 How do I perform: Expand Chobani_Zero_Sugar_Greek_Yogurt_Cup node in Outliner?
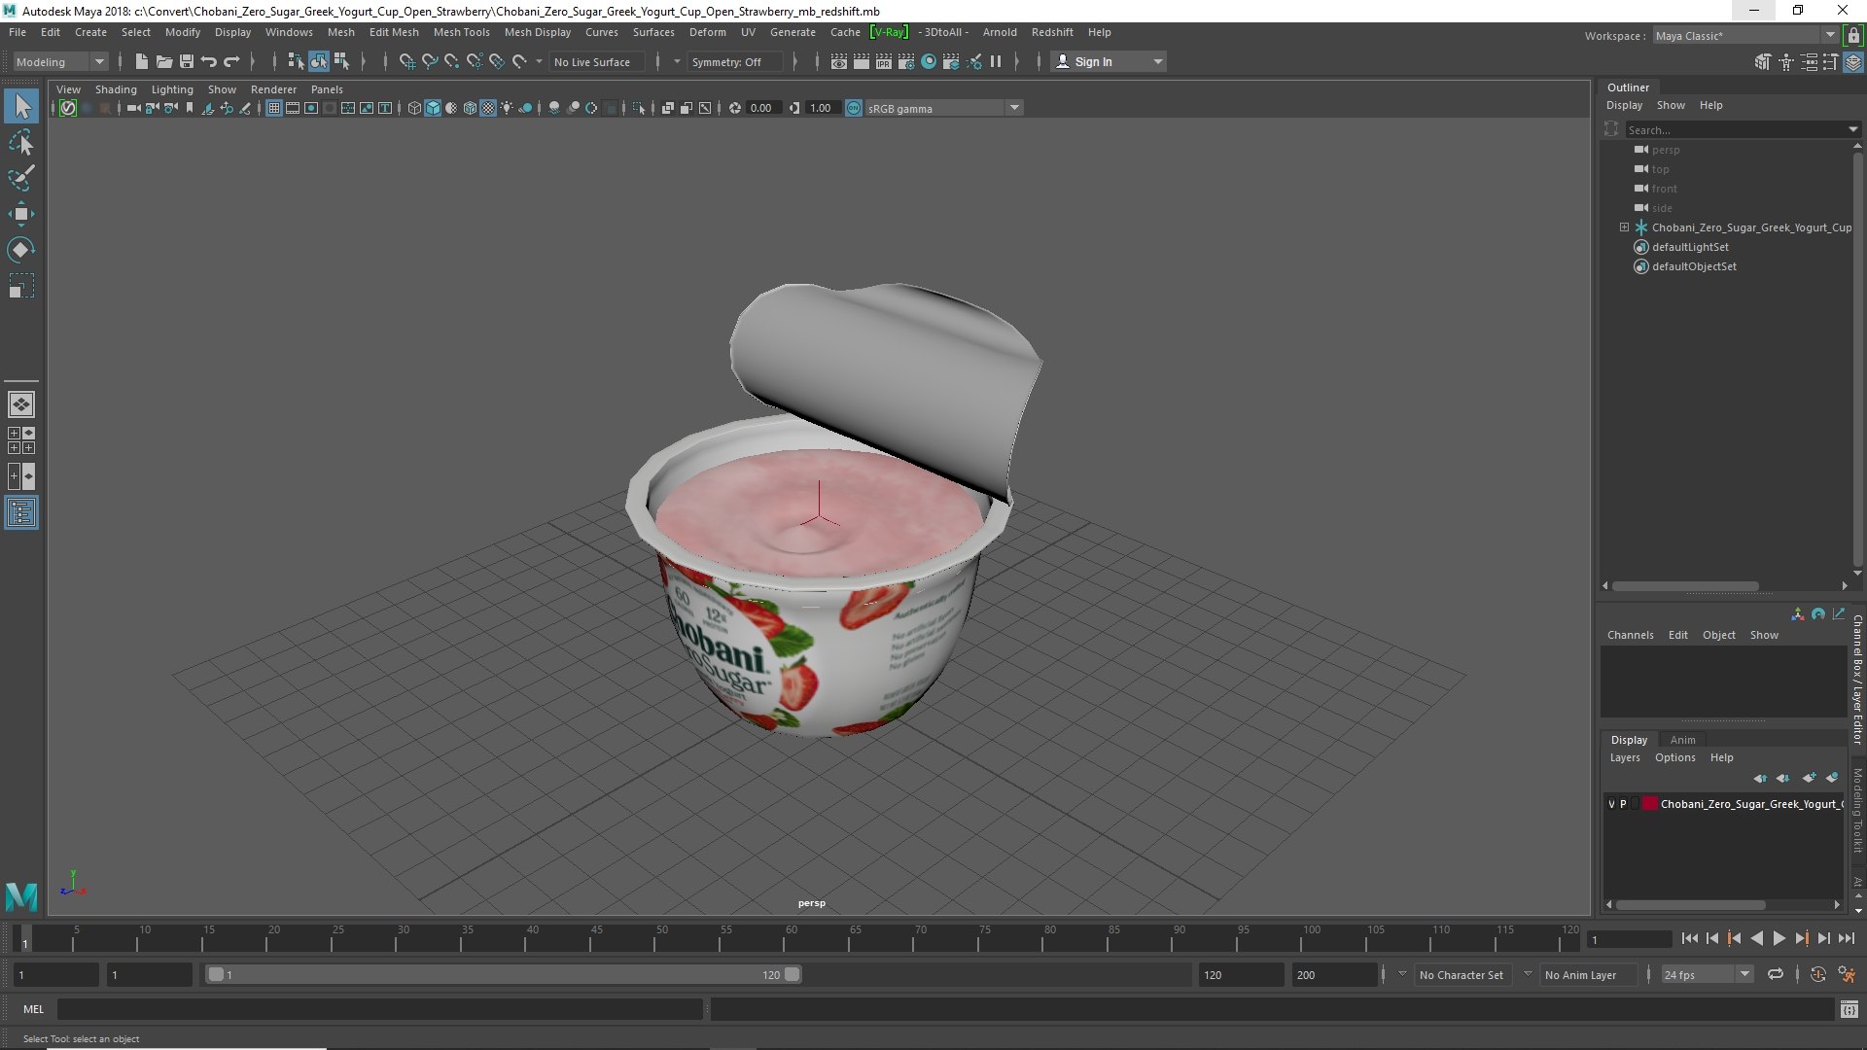coord(1624,227)
